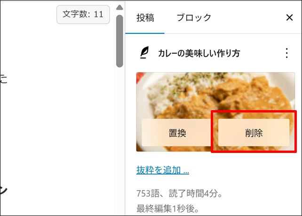Viewport: 302px width, 216px height.
Task: Click the red tomato corner of the featured image
Action: (x=140, y=77)
